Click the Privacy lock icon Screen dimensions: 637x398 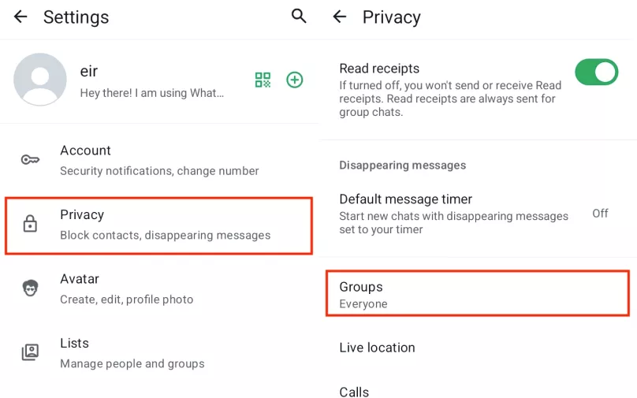(x=30, y=224)
